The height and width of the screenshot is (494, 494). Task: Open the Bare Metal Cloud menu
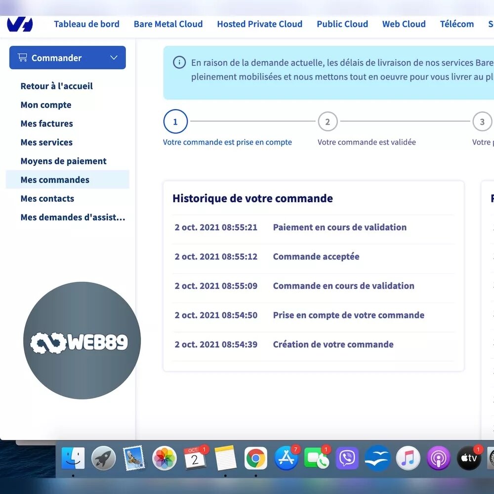[168, 24]
